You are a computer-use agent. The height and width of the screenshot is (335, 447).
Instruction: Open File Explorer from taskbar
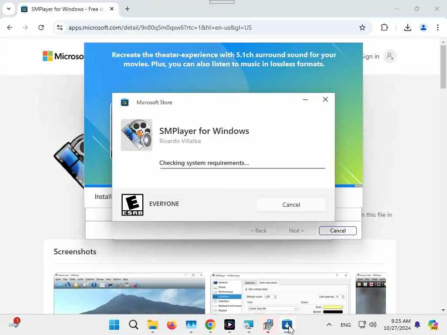point(152,325)
